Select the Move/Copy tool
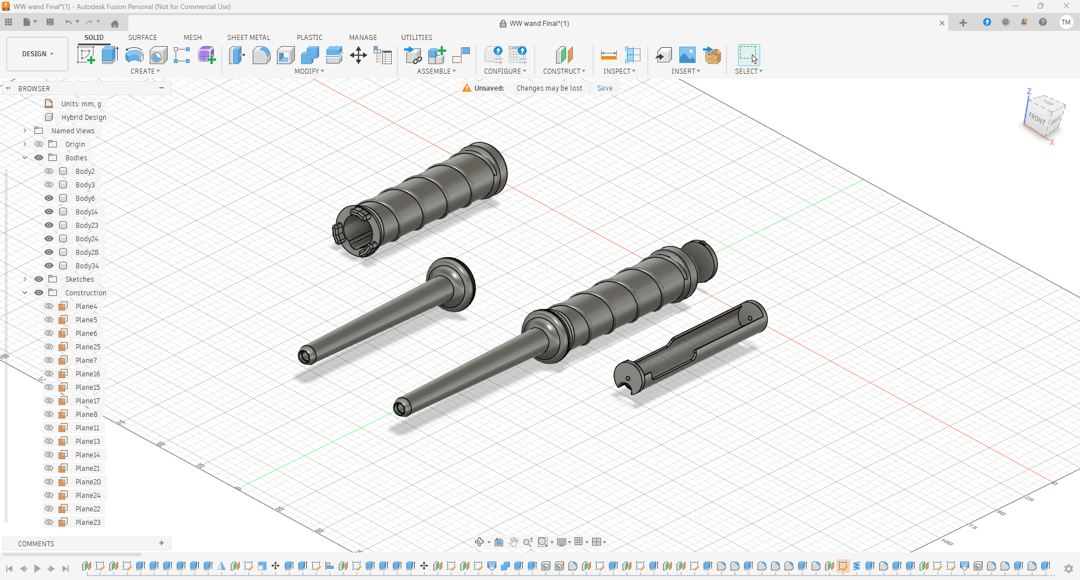The height and width of the screenshot is (580, 1080). tap(358, 55)
